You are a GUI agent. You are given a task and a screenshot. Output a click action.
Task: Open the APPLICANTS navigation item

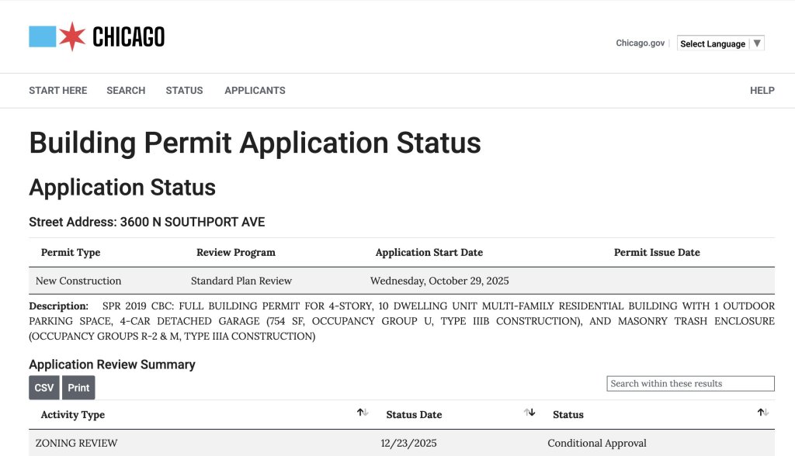tap(255, 91)
